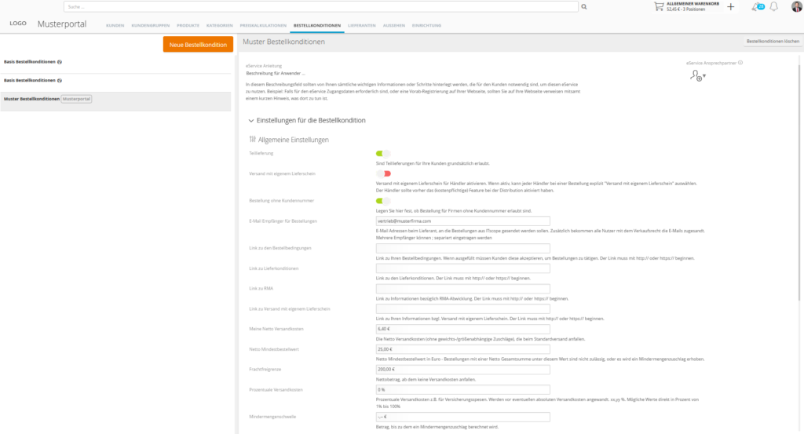Toggle Bestellung ohne Kundennummer switch

(x=383, y=201)
